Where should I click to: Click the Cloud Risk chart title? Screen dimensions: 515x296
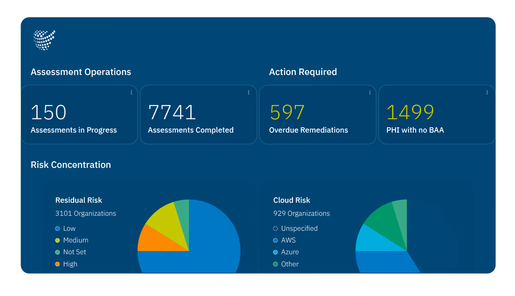pos(292,200)
